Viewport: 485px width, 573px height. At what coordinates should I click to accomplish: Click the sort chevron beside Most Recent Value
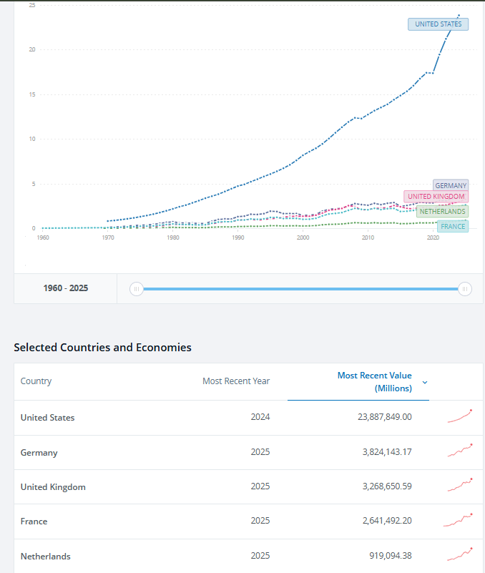pos(425,383)
